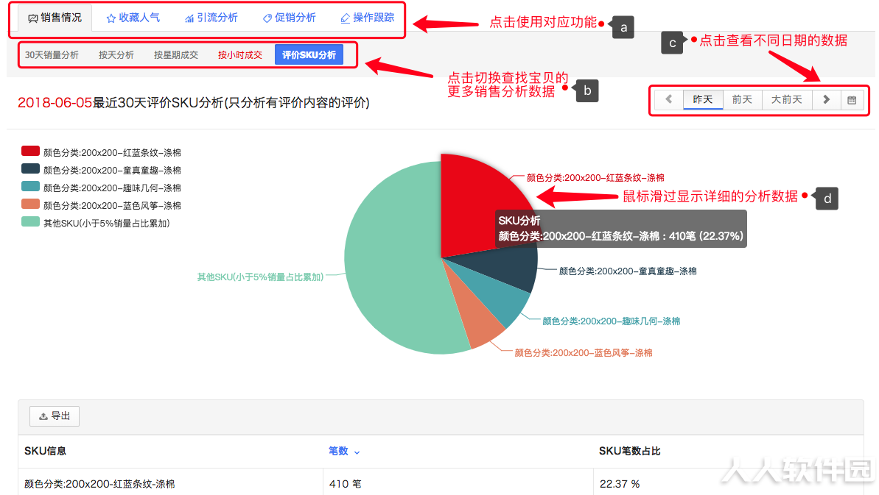Toggle red legend swatch for 红蓝条纹
The width and height of the screenshot is (879, 495).
coord(30,151)
